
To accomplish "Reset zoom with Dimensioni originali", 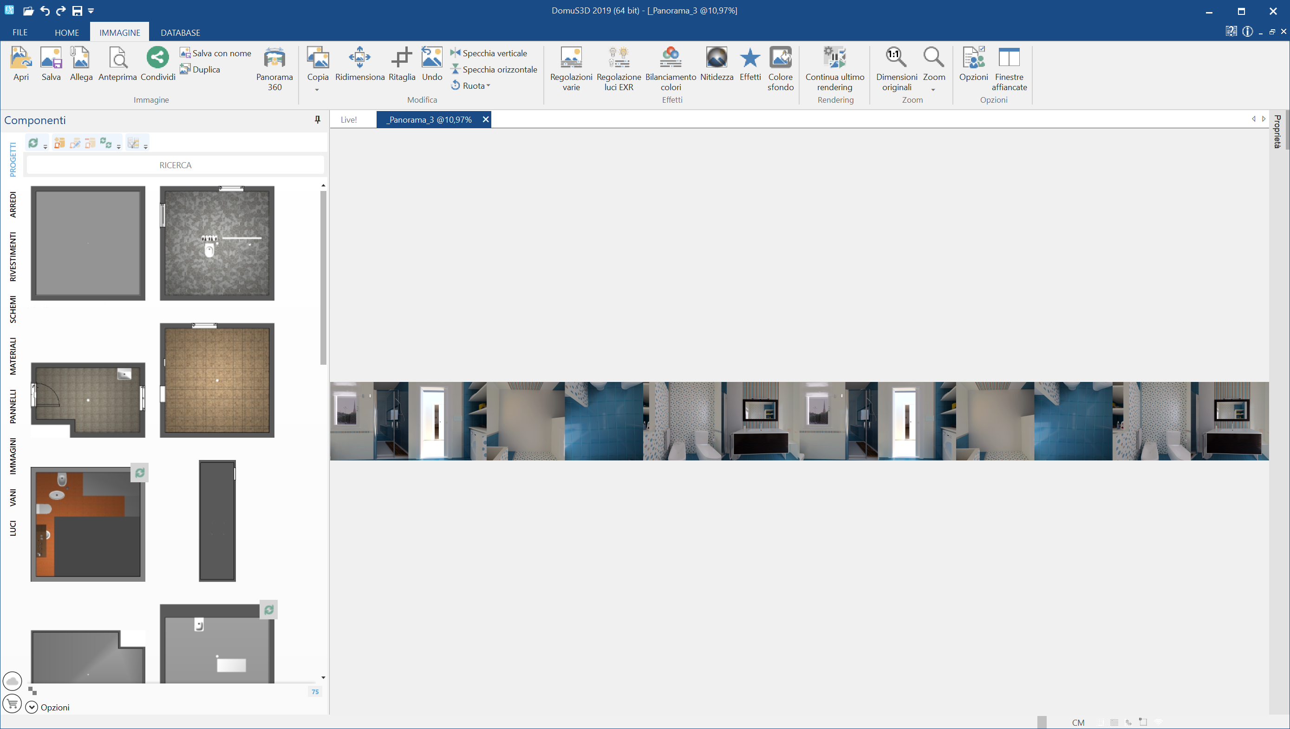I will point(896,69).
